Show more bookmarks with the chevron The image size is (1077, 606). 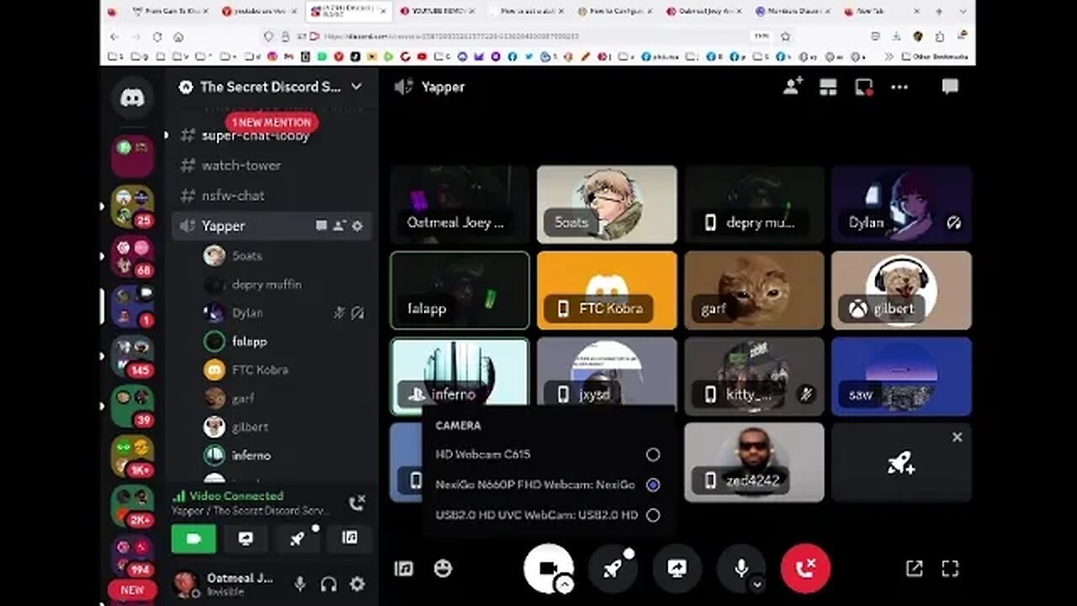889,56
